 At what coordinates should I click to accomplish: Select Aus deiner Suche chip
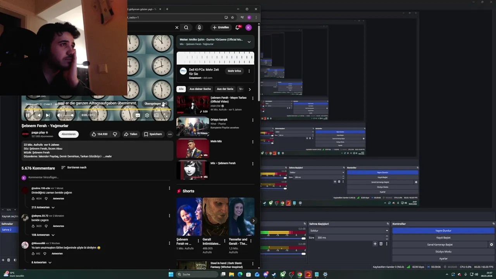[x=200, y=89]
